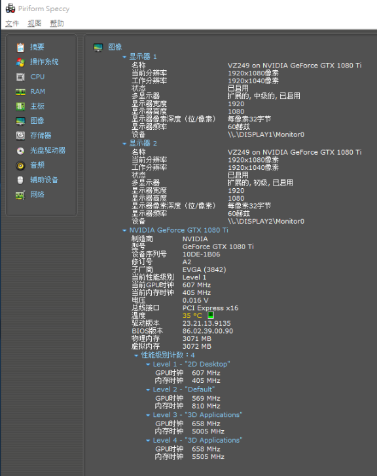Click the \\.\DISPLAY1\Monitor0 device value
The width and height of the screenshot is (377, 476).
tap(266, 134)
